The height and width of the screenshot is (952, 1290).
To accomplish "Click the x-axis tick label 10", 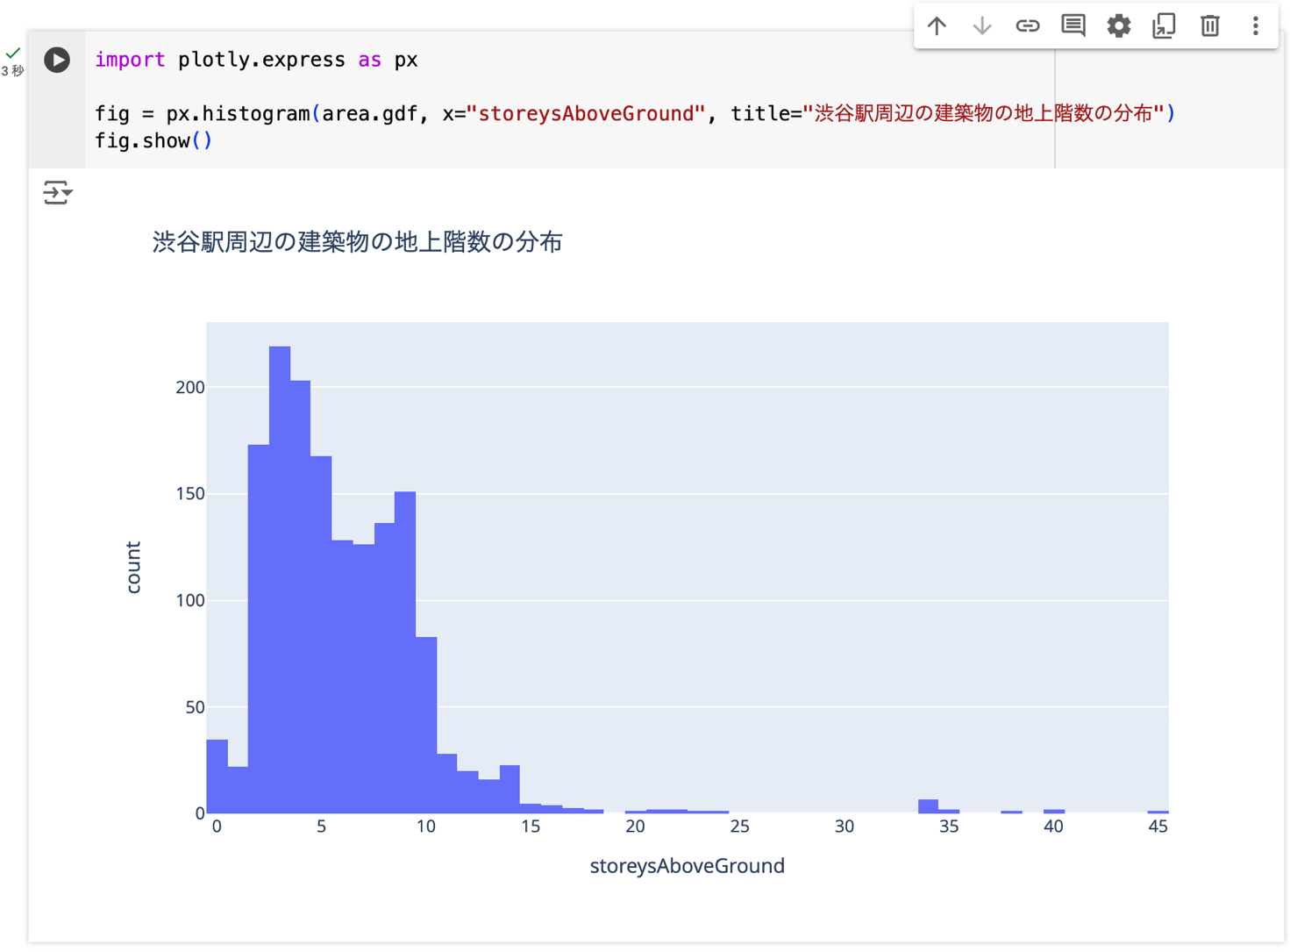I will click(426, 827).
